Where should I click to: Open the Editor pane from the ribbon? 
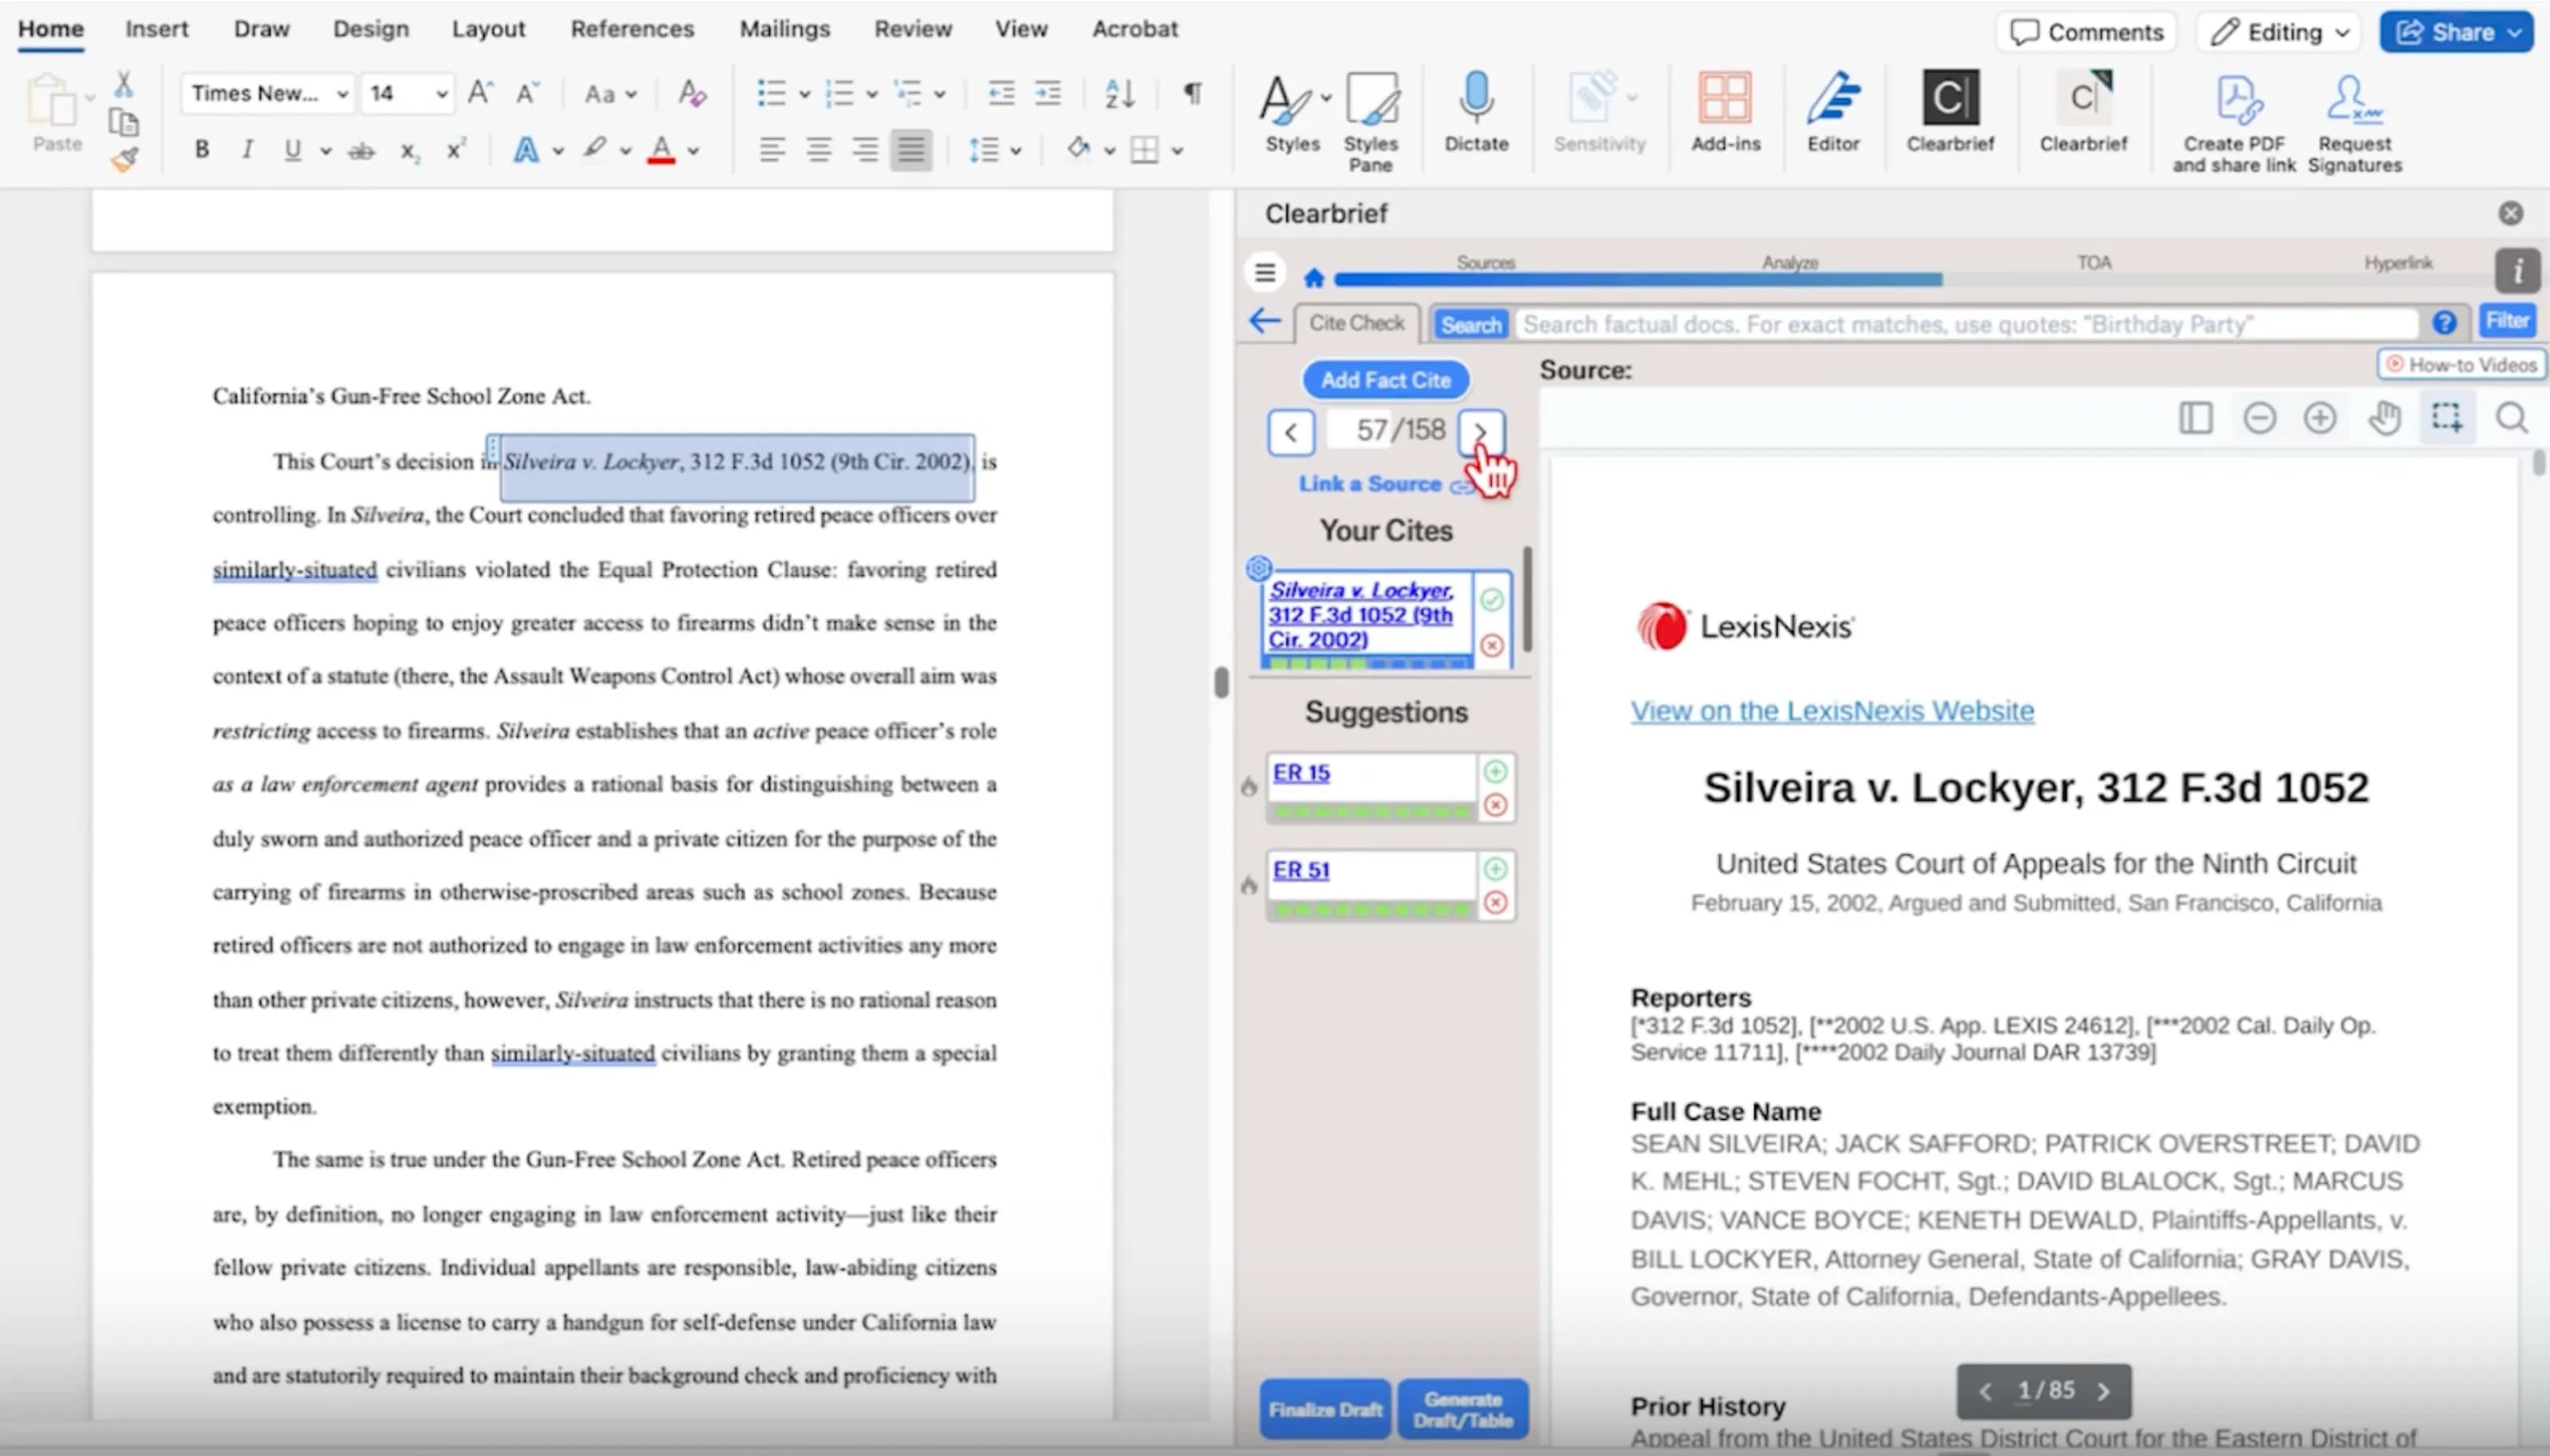[1833, 112]
